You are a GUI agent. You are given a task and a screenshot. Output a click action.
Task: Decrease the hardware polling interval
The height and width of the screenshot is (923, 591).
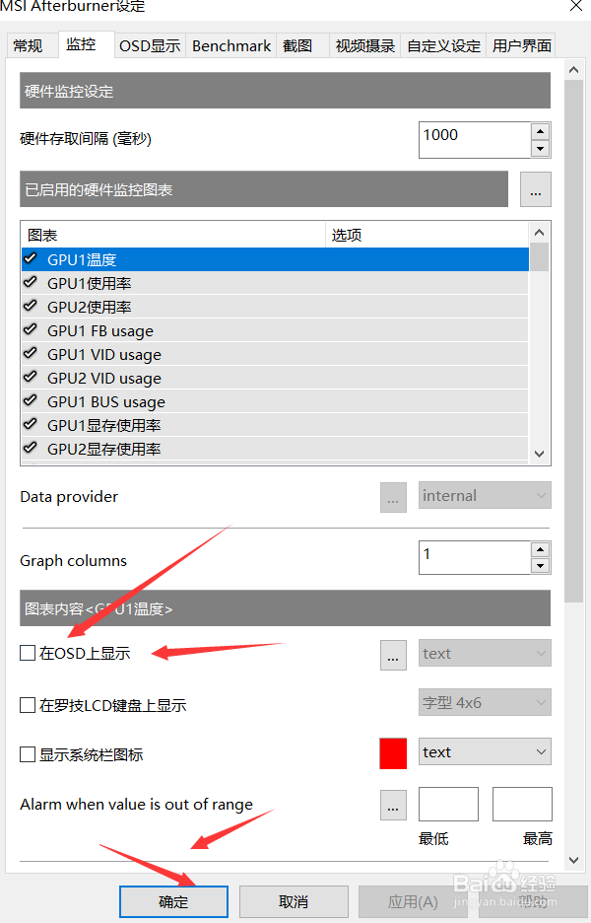540,148
